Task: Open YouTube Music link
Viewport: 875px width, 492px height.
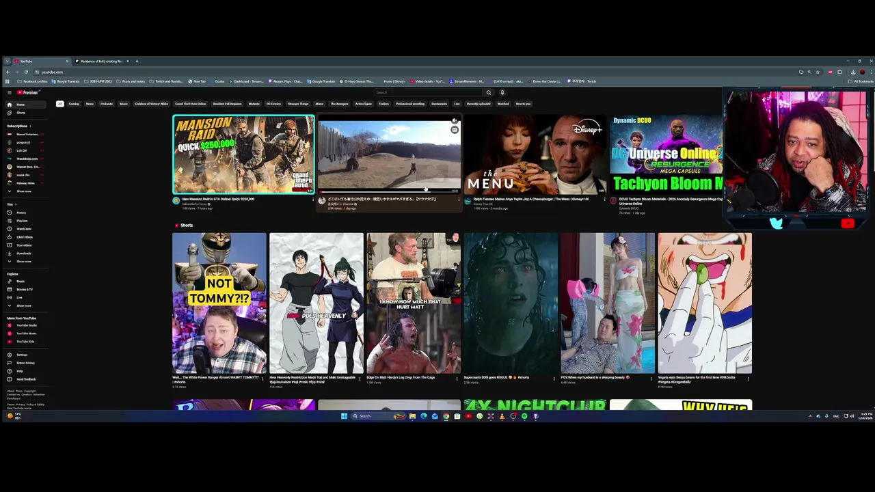Action: (x=25, y=333)
